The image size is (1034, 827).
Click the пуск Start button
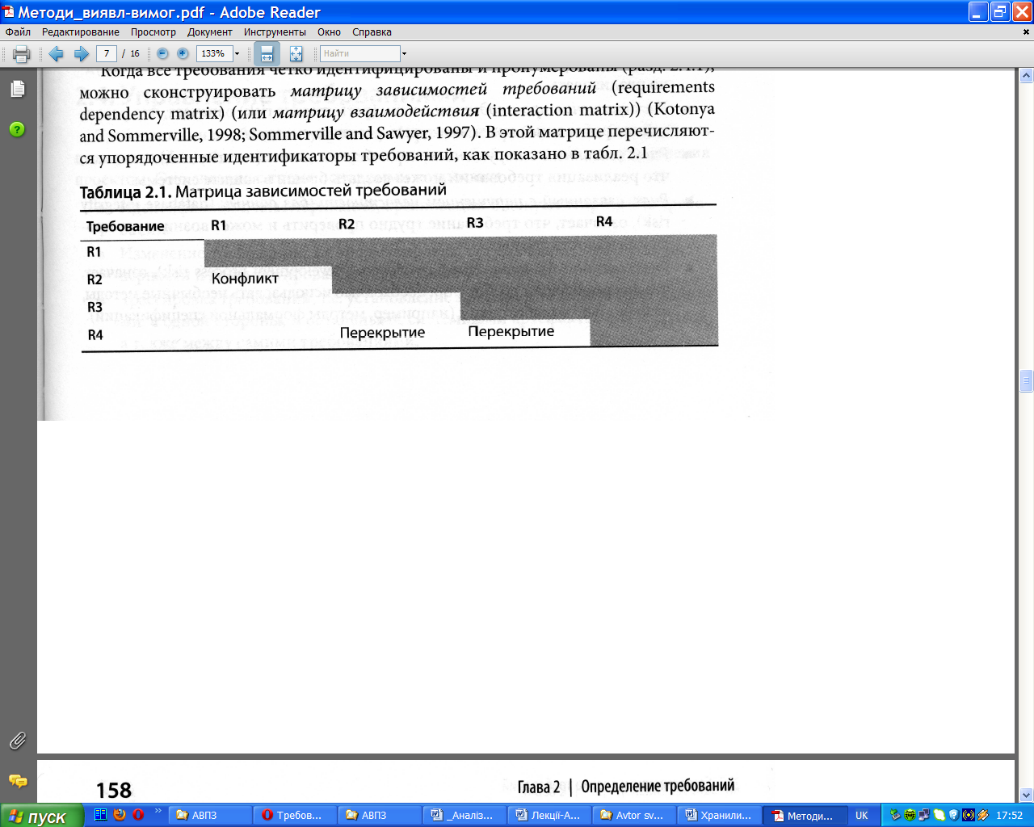tap(42, 816)
